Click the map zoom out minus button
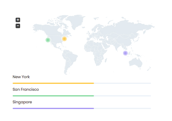Viewport: 172px width, 121px height. point(18,26)
